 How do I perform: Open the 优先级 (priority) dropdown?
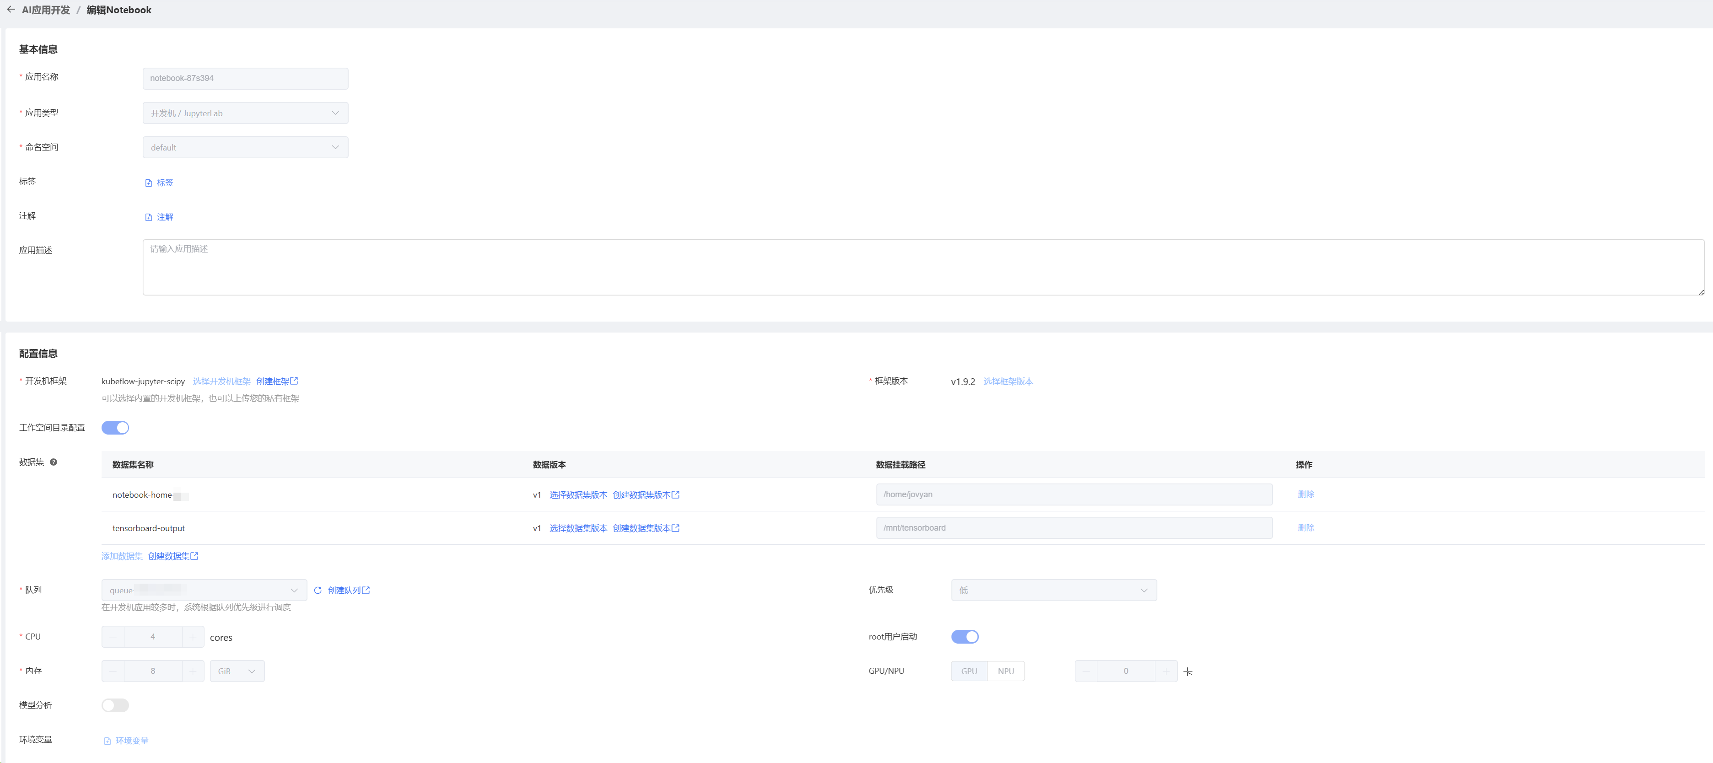[x=1053, y=590]
